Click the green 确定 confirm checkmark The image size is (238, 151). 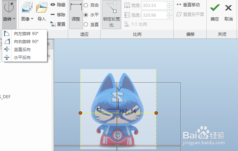(x=215, y=8)
